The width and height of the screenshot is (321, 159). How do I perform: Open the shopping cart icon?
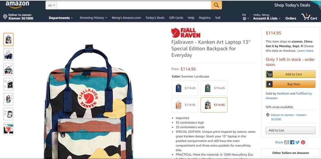[309, 17]
